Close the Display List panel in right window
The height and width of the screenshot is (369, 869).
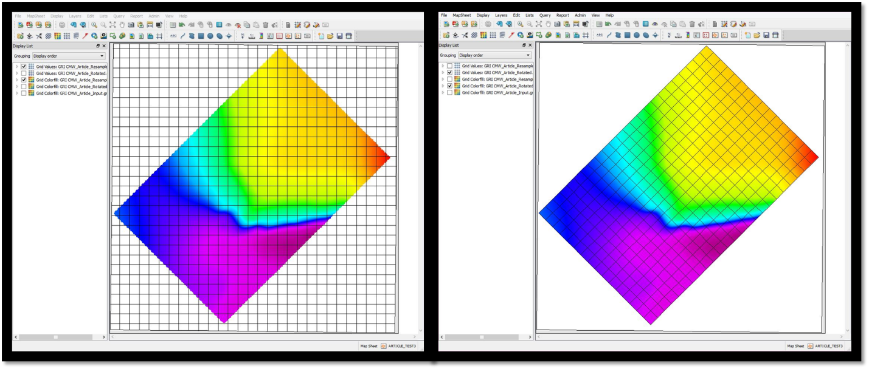pyautogui.click(x=530, y=46)
